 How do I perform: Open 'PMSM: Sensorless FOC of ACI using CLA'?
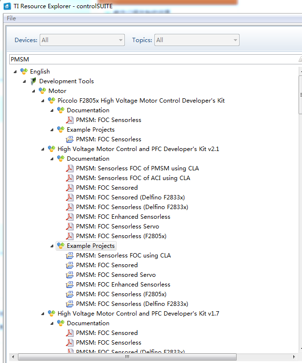click(133, 178)
